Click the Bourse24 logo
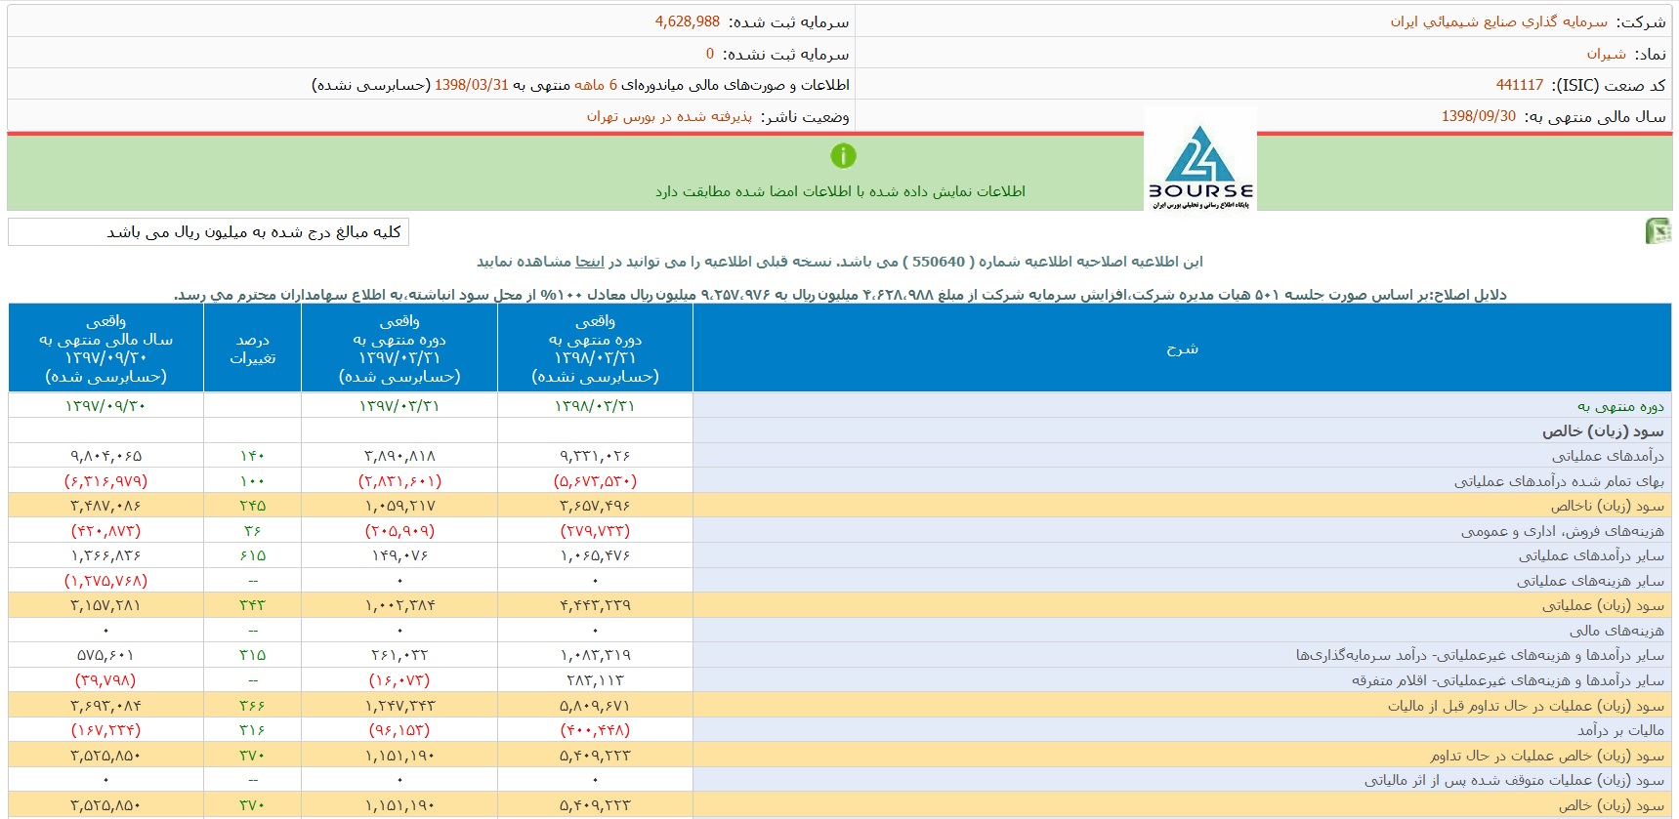Viewport: 1679px width, 819px height. tap(1199, 164)
